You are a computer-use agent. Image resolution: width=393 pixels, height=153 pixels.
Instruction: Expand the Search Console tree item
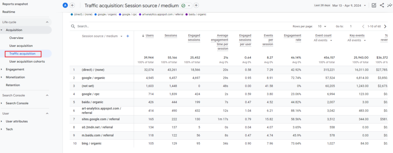click(2, 103)
